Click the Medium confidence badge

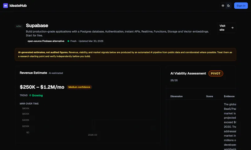click(79, 87)
